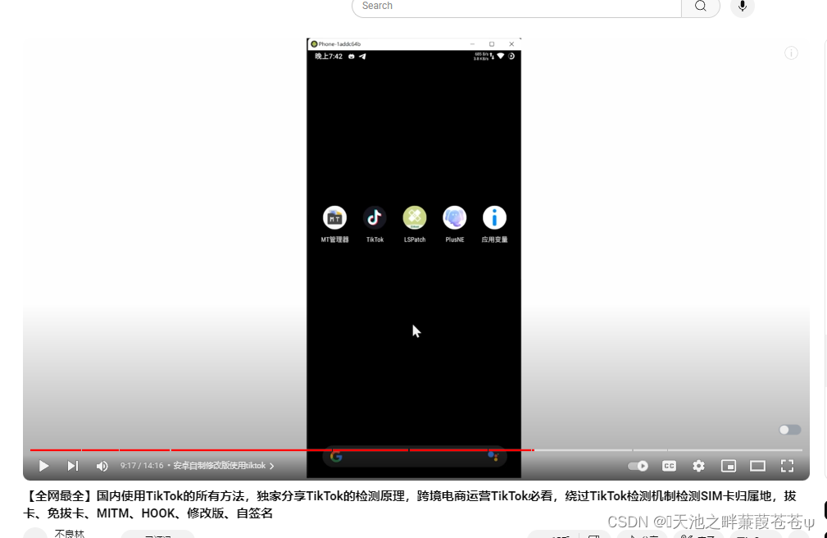This screenshot has height=538, width=827.
Task: Click the Wi-Fi icon in phone status bar
Action: tap(501, 56)
